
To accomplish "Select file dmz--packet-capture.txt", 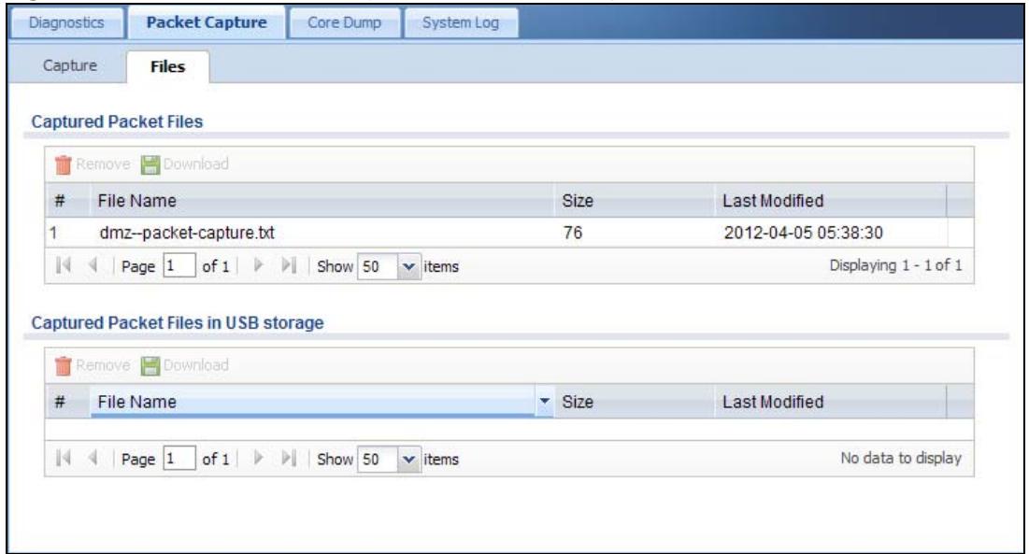I will tap(187, 233).
